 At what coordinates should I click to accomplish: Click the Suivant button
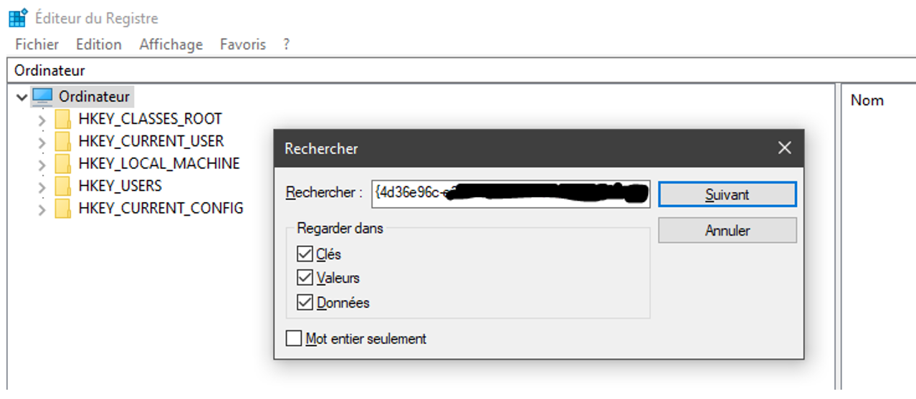727,194
